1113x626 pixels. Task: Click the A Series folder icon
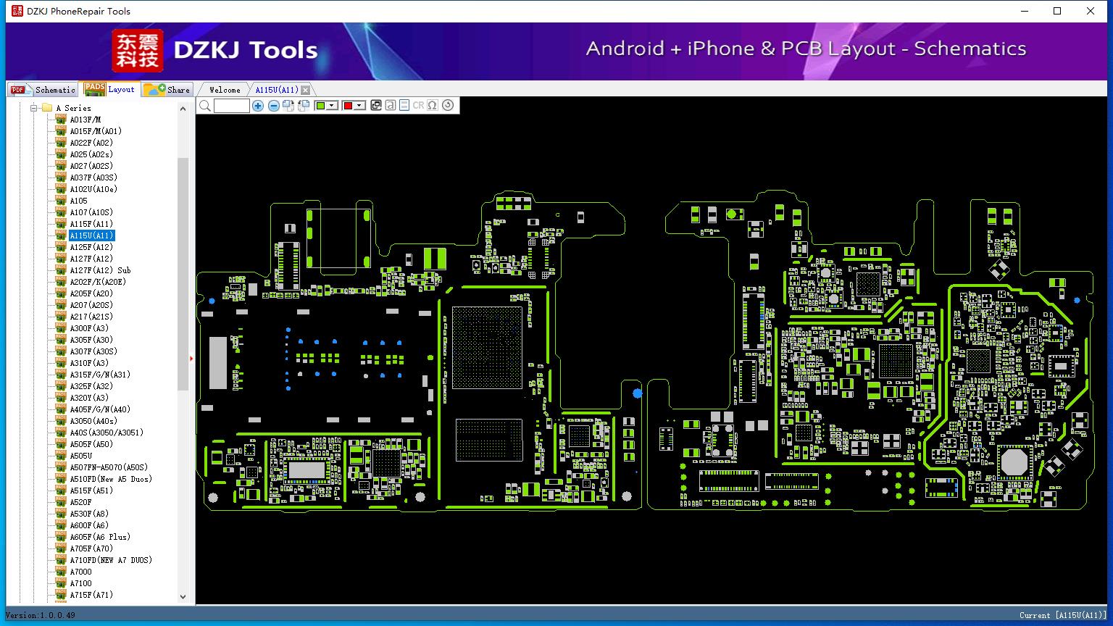(x=47, y=108)
